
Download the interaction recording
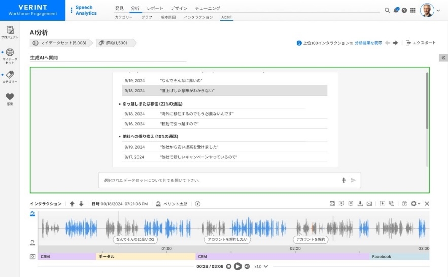pyautogui.click(x=360, y=204)
